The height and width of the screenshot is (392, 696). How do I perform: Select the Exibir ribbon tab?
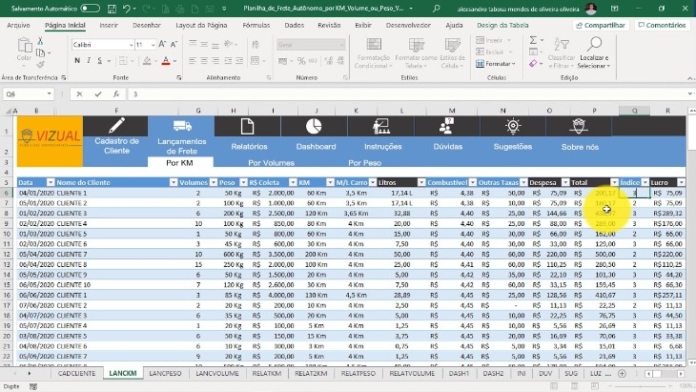(363, 26)
